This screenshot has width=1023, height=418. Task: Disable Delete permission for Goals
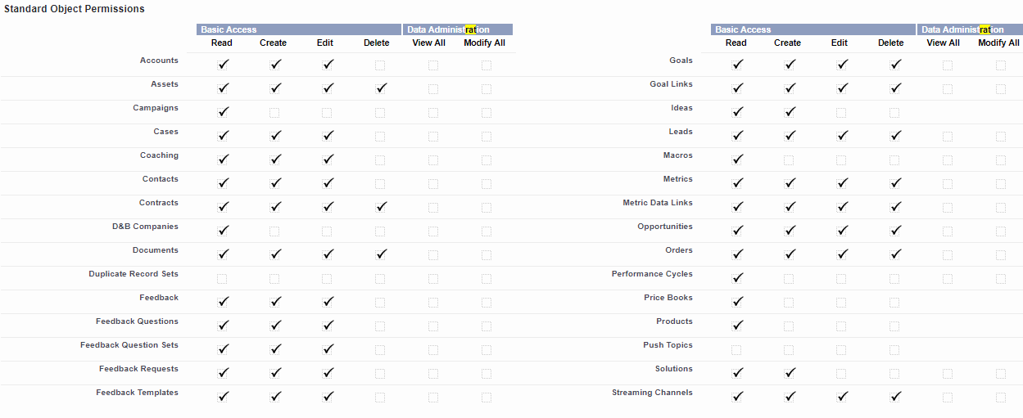pos(894,65)
